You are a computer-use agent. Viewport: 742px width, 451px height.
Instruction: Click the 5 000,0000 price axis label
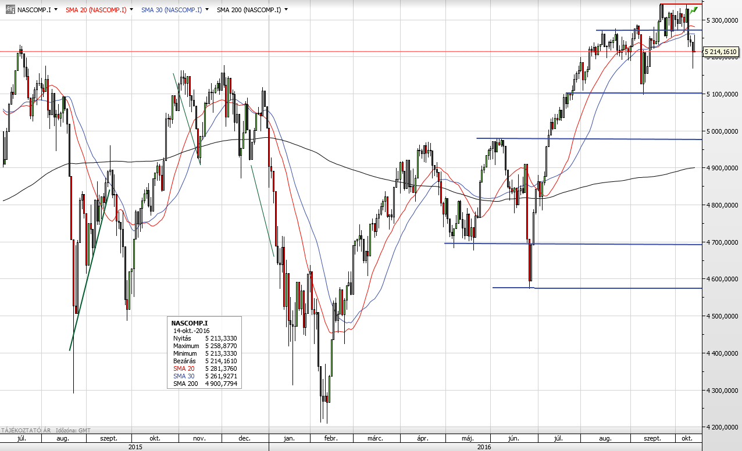pyautogui.click(x=722, y=131)
